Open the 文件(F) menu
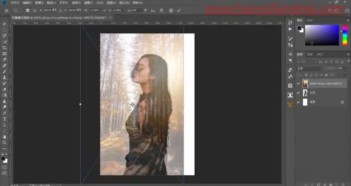 (x=15, y=2)
